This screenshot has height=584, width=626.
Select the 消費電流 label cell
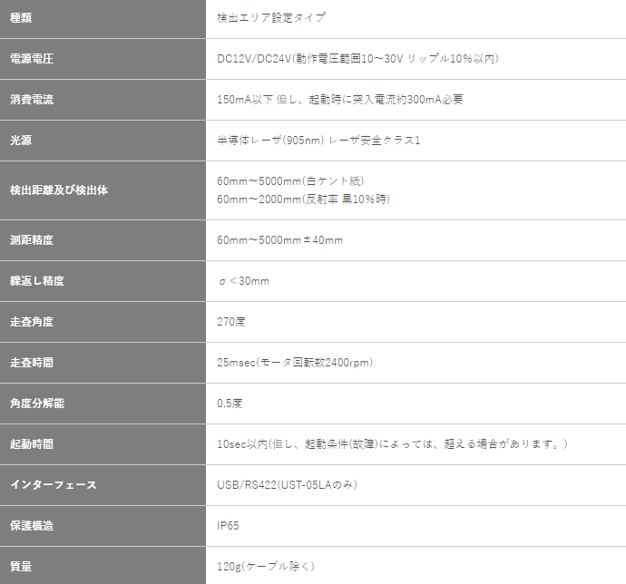coord(32,99)
